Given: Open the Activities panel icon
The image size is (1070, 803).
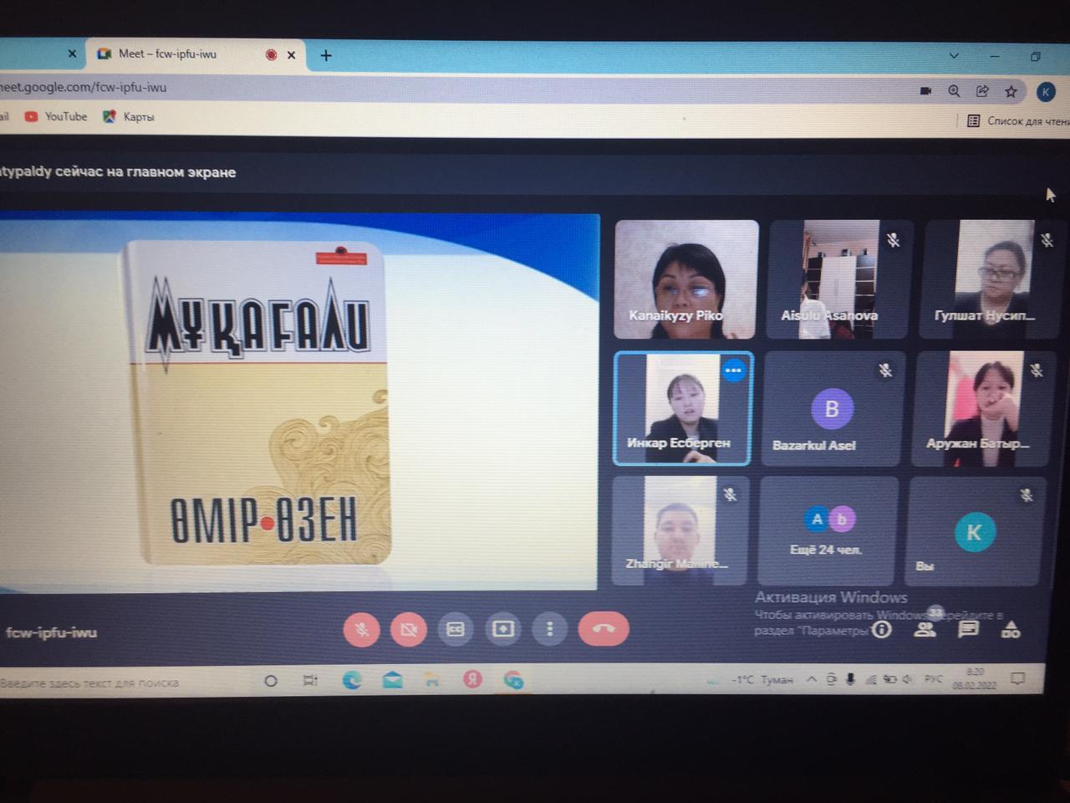Looking at the screenshot, I should click(x=1011, y=630).
